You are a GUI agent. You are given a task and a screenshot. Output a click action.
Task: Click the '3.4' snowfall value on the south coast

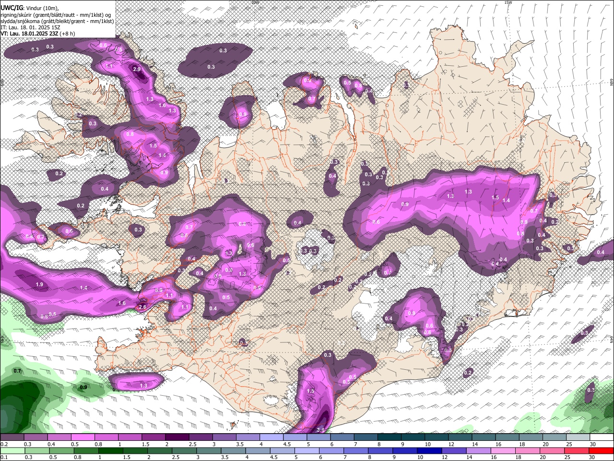[x=321, y=429]
